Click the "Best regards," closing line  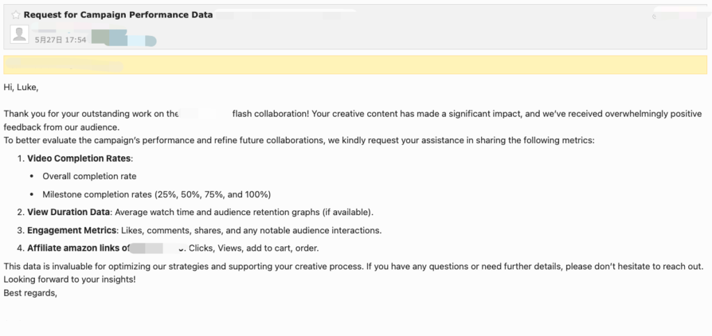point(31,293)
